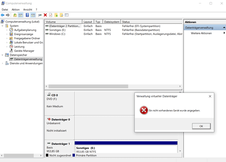
Task: Click the Geräte-Manager icon
Action: click(x=11, y=51)
